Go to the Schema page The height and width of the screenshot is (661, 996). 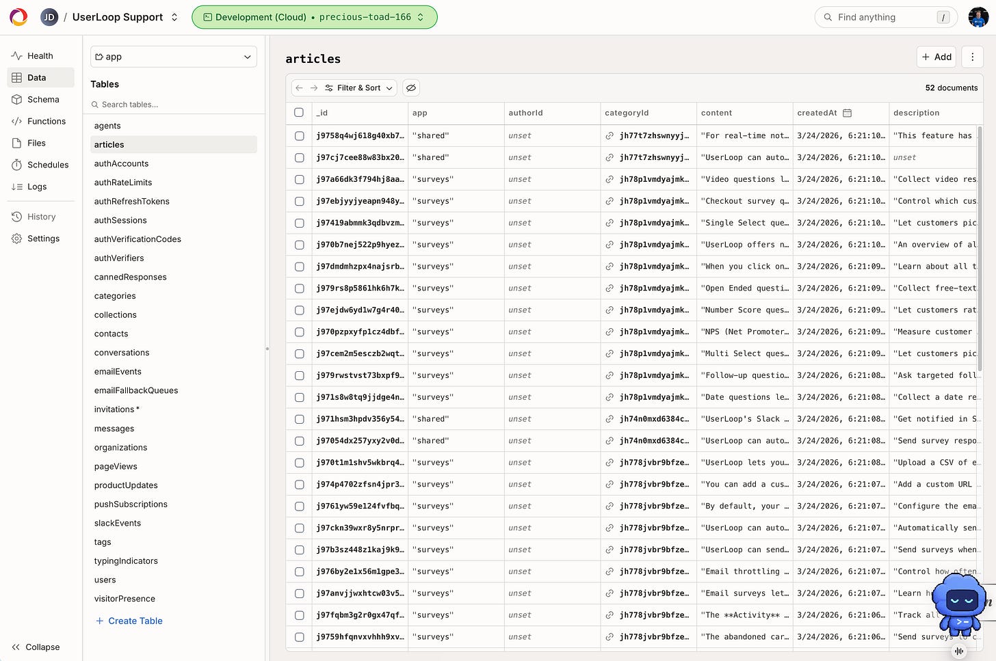click(40, 100)
